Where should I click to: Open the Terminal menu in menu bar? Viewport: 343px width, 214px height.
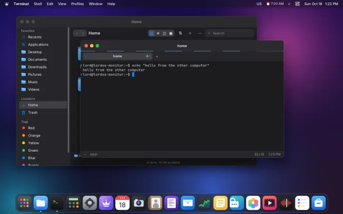[21, 4]
